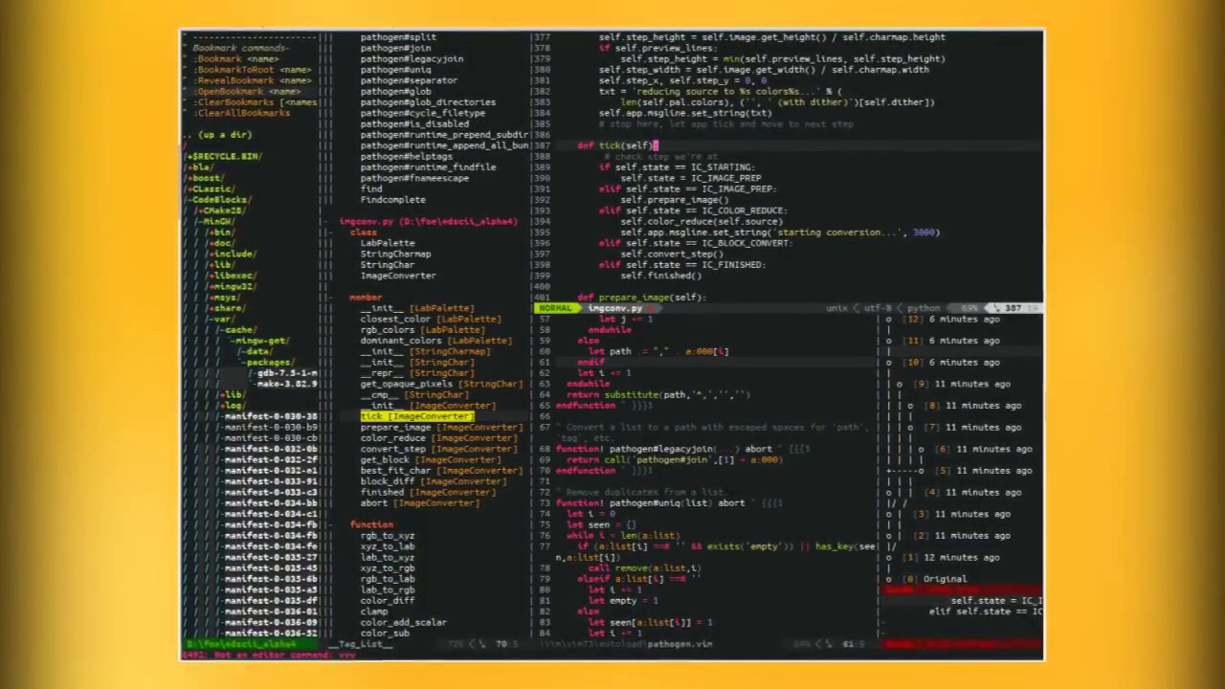
Task: Jump to pathogen#helptags tag
Action: click(407, 156)
